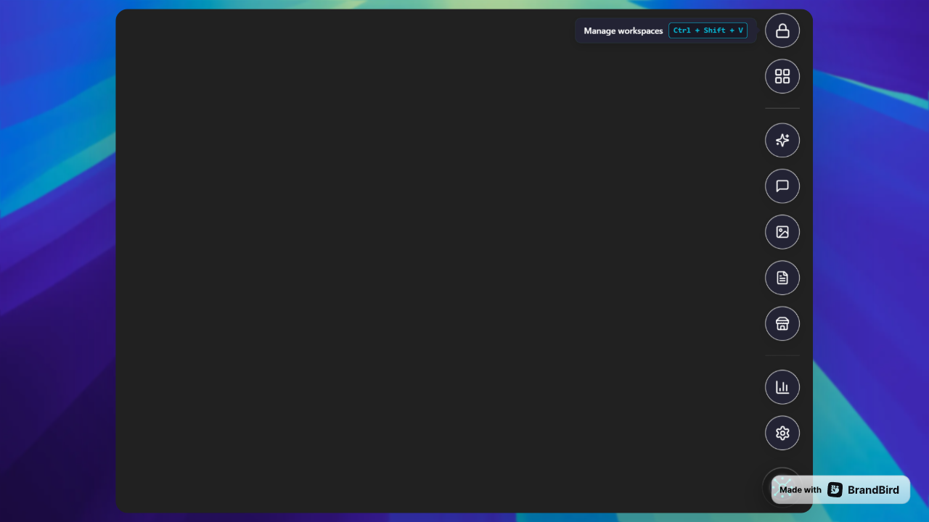Select the network node icon at sidebar bottom

click(x=782, y=484)
